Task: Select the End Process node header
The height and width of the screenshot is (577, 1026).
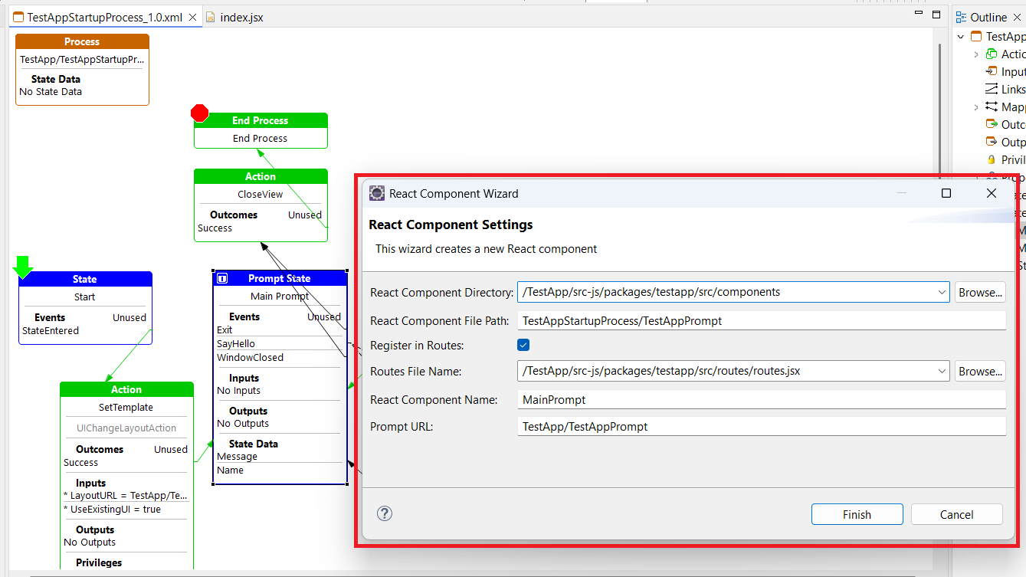Action: click(261, 120)
